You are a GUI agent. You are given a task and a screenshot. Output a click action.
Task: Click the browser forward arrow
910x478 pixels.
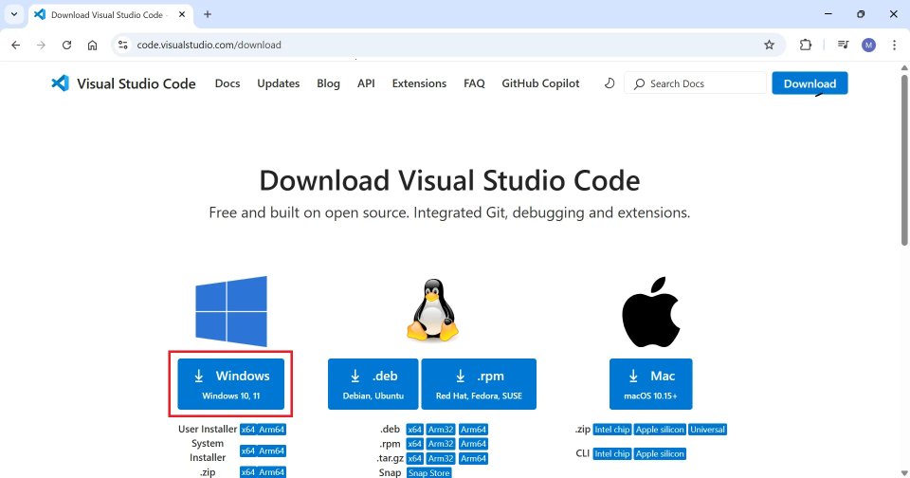click(41, 45)
